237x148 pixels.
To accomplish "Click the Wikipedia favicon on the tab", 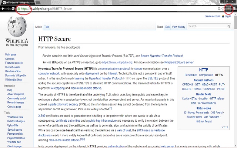I will [4, 3].
